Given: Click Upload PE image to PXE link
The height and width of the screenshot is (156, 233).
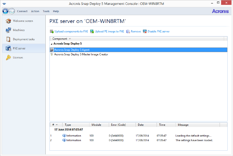Looking at the screenshot, I should pyautogui.click(x=109, y=32).
